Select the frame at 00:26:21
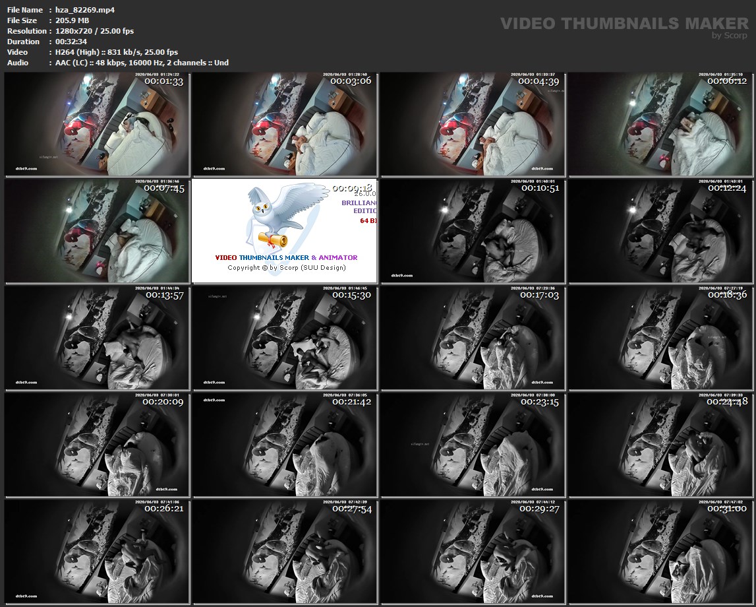 tap(97, 552)
